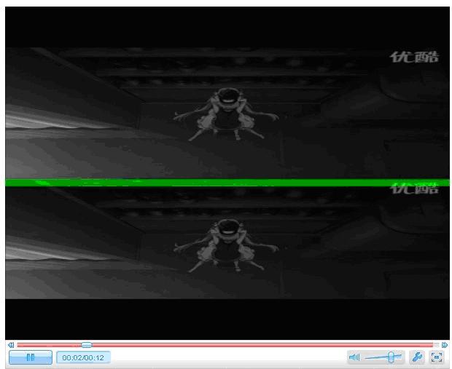Enter fullscreen mode with the fullscreen icon
This screenshot has height=369, width=452.
coord(437,357)
